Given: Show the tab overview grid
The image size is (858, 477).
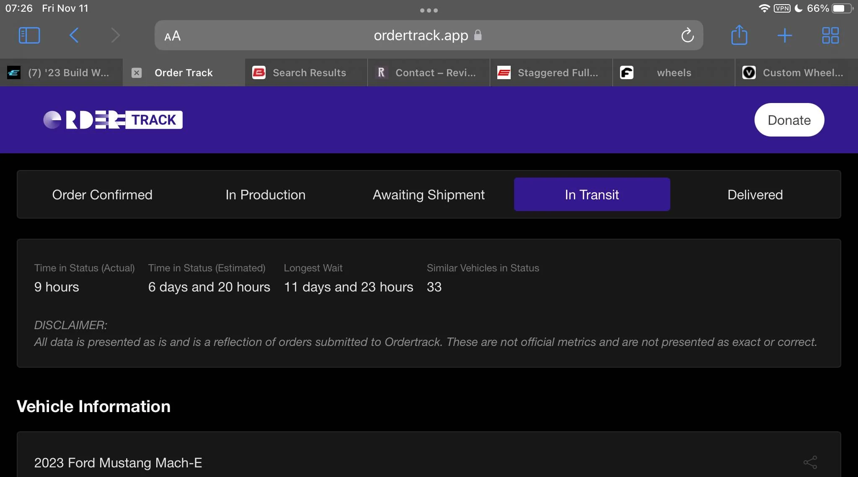Looking at the screenshot, I should (830, 36).
